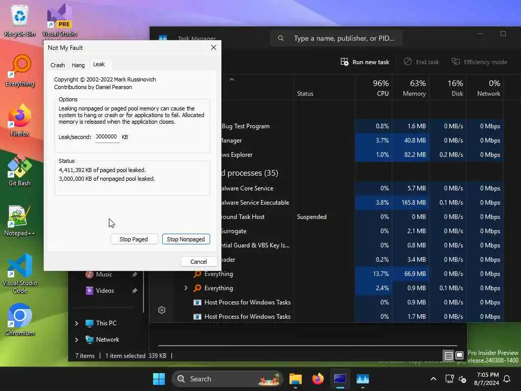Collapse sort chevron above process list
This screenshot has width=521, height=391.
(231, 79)
